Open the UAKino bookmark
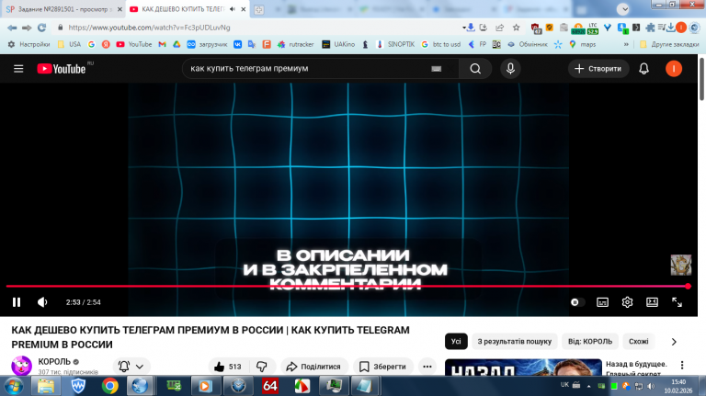Viewport: 706px width, 396px height. (338, 44)
